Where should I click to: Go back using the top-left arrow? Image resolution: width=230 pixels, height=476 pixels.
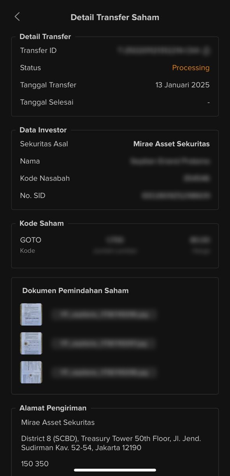click(x=17, y=17)
